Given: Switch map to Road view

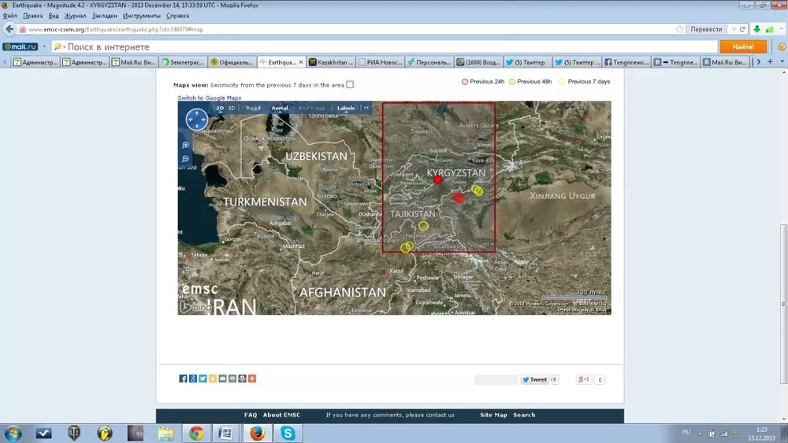Looking at the screenshot, I should coord(253,108).
